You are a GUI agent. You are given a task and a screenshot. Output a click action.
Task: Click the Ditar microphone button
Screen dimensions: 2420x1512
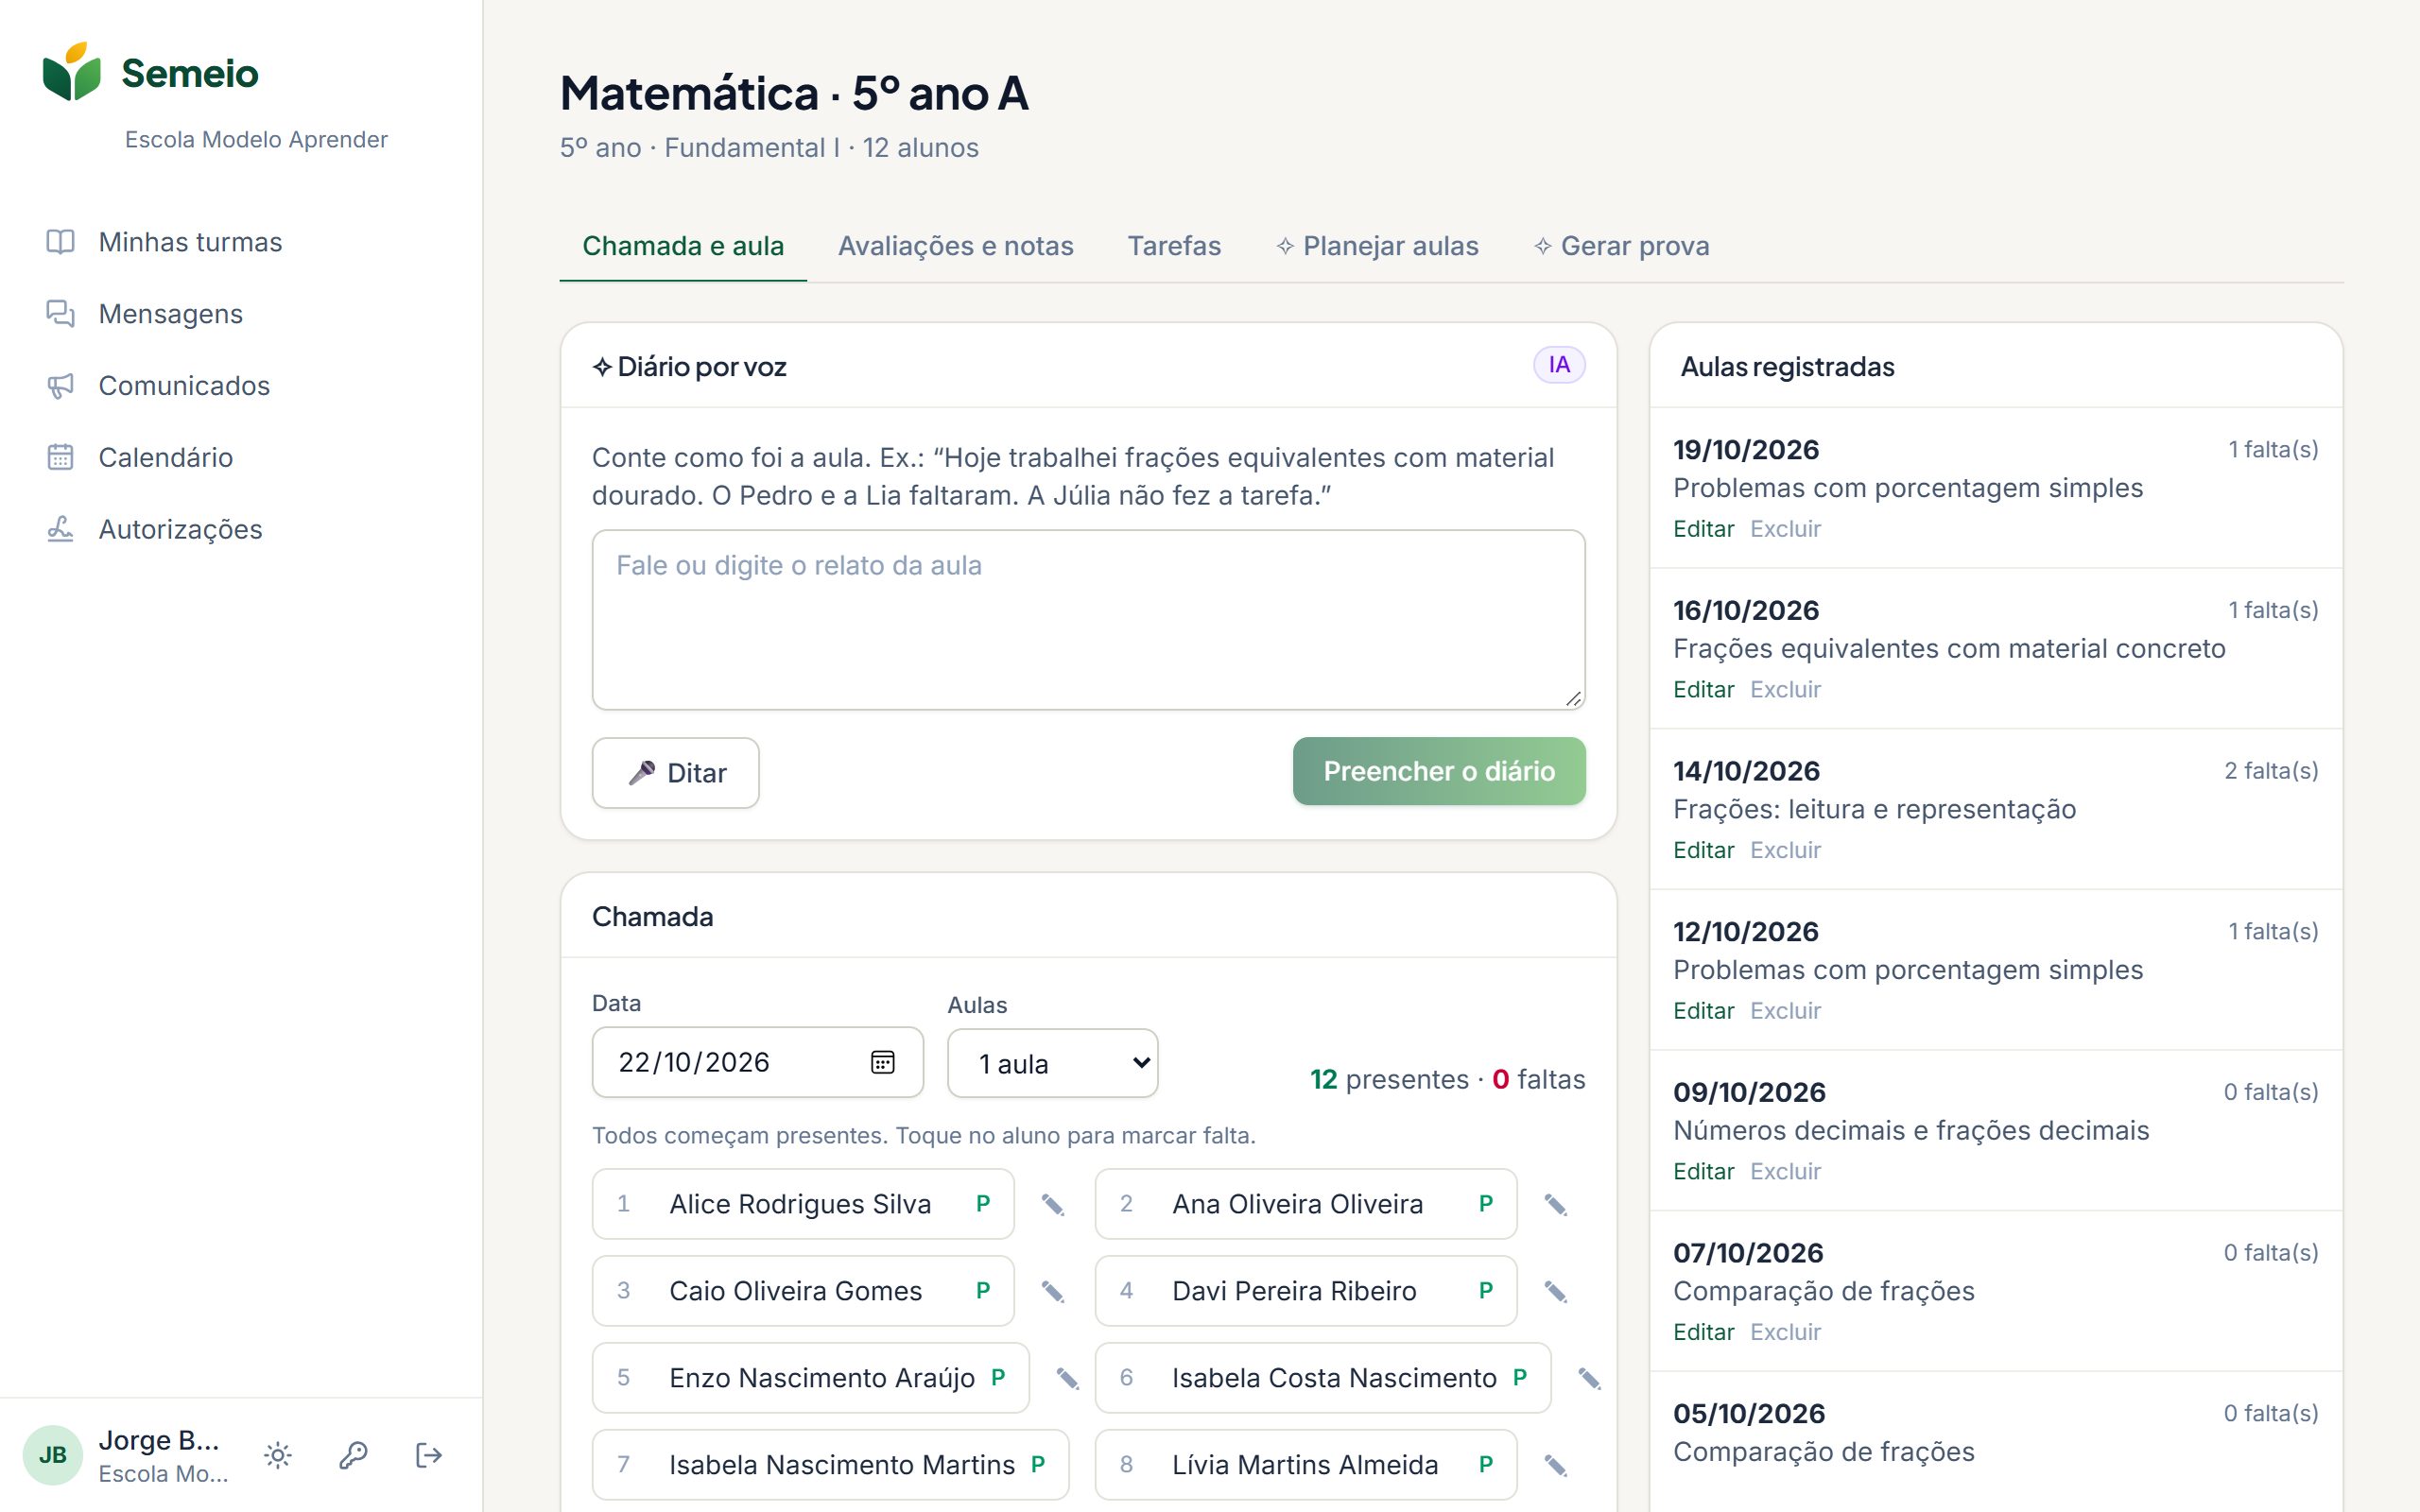pos(676,773)
